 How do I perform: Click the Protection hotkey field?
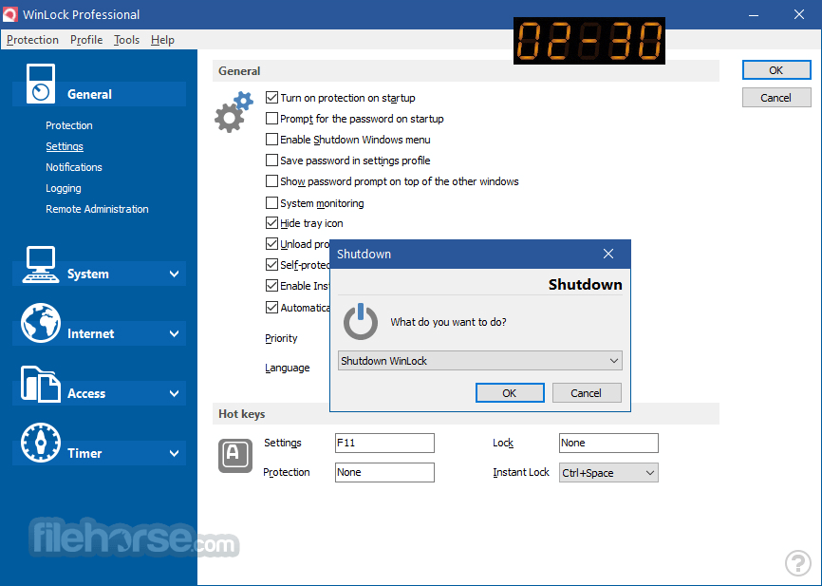[x=384, y=472]
